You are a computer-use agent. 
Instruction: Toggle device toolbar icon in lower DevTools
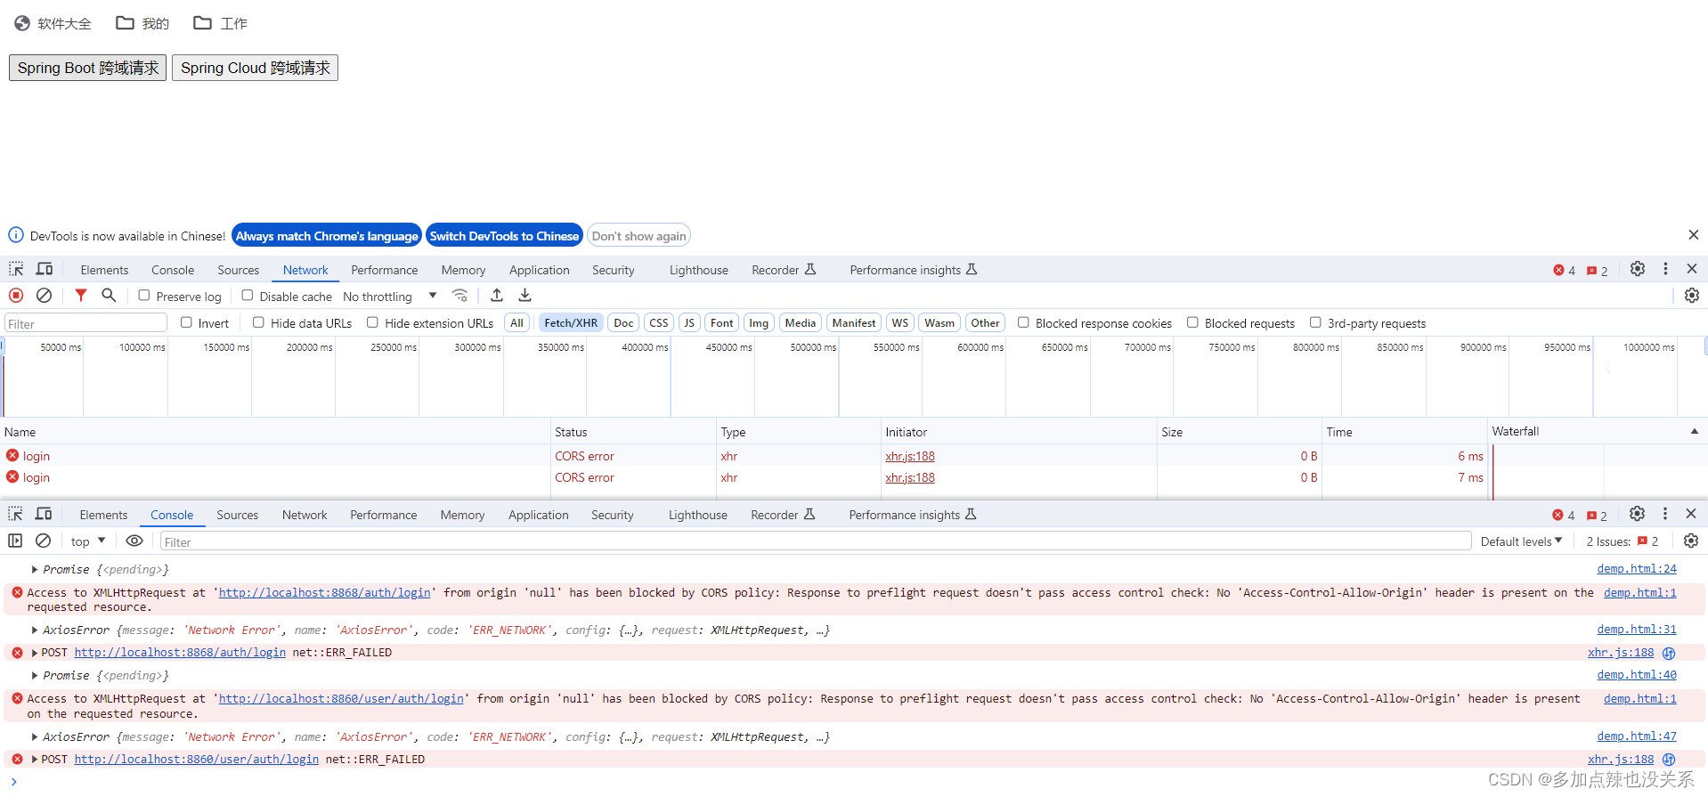[43, 514]
